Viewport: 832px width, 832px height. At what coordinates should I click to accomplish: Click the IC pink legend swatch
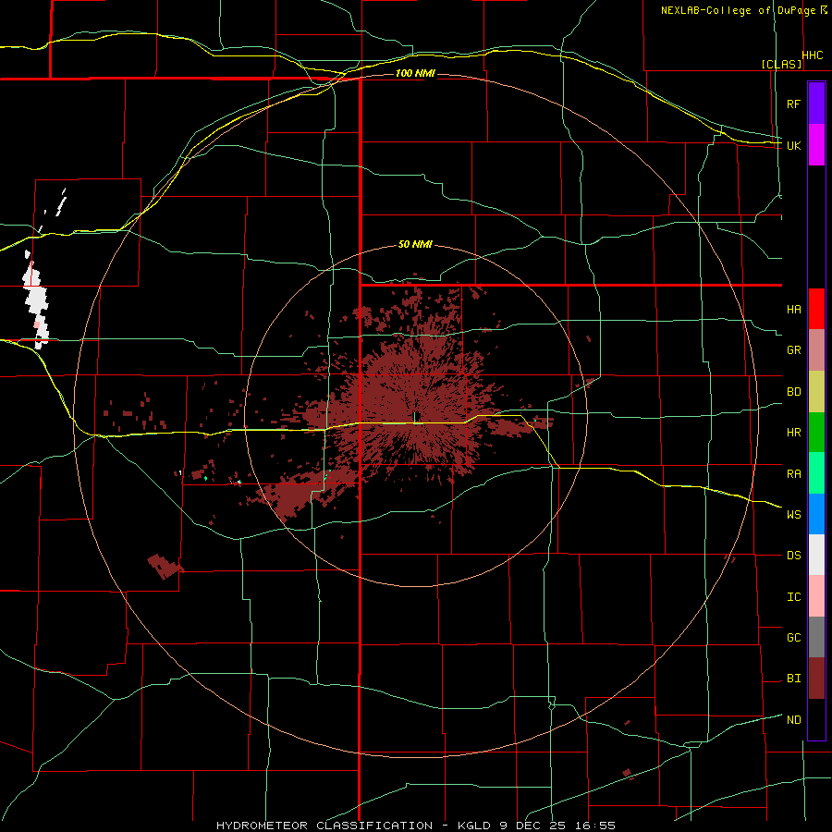point(816,596)
